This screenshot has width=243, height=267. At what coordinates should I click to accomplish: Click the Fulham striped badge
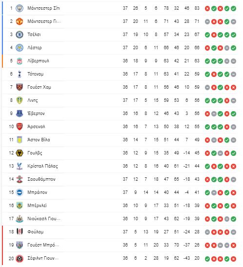click(x=20, y=231)
